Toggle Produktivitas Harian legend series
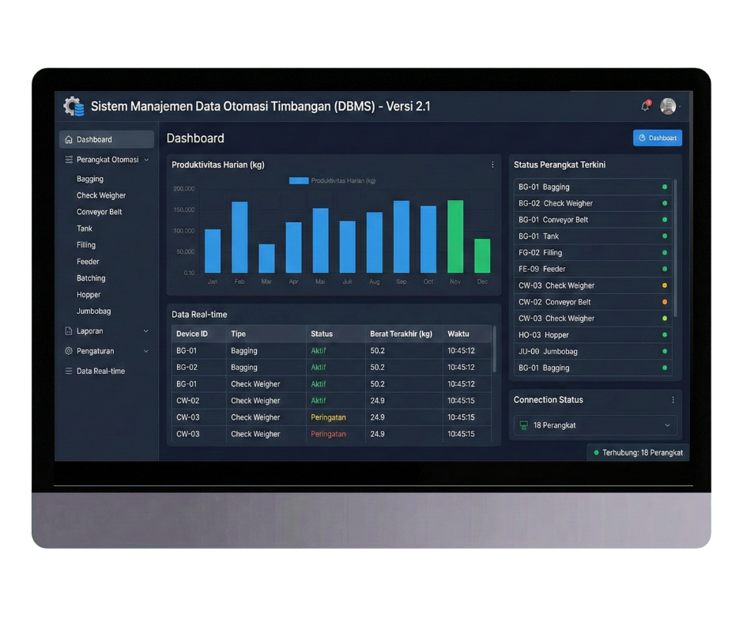 [299, 180]
